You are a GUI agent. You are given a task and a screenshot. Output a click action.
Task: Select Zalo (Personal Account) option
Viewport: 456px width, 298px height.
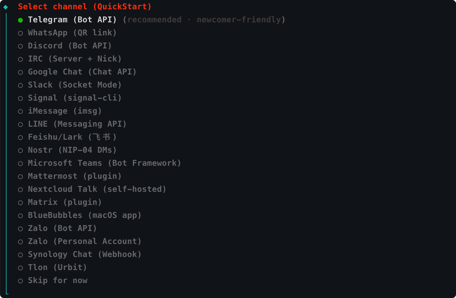click(x=20, y=242)
